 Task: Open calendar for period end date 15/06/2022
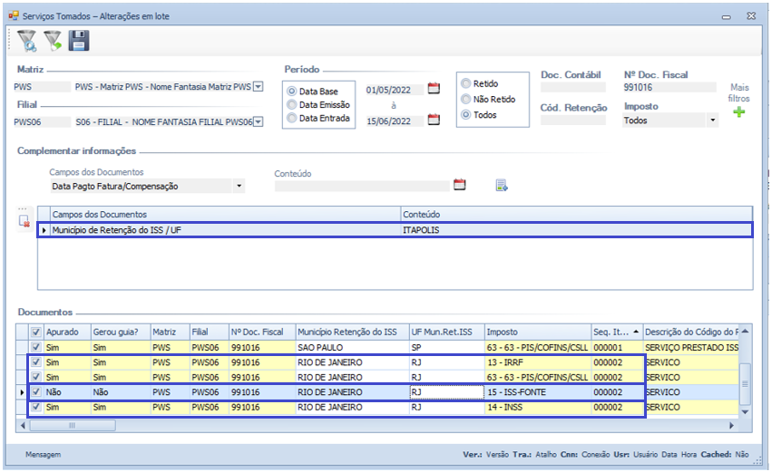[434, 120]
